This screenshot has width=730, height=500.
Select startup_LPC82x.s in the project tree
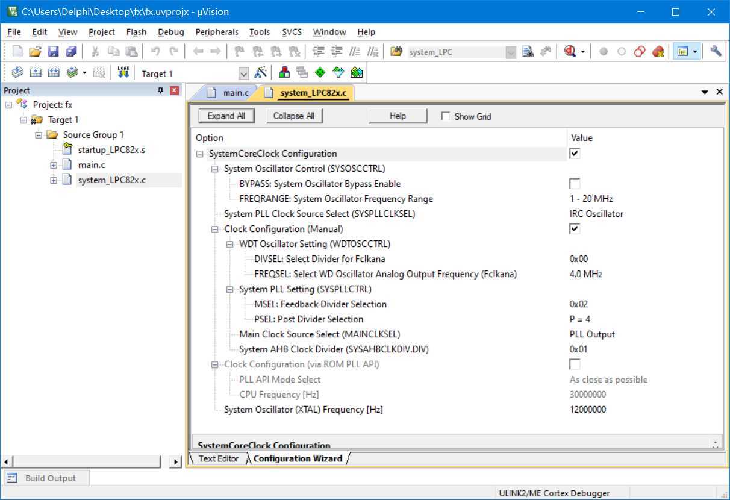coord(111,150)
